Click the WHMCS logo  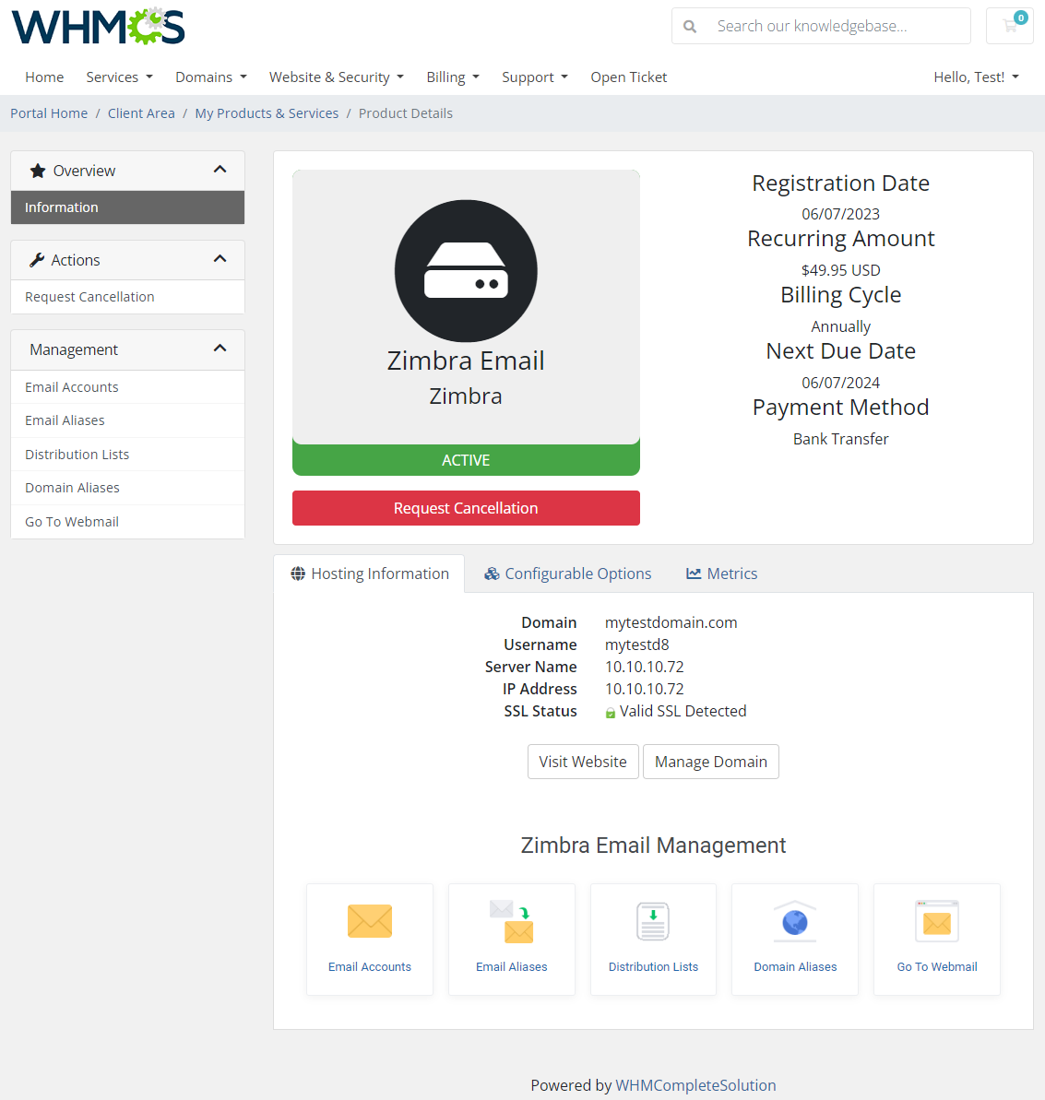(x=97, y=26)
